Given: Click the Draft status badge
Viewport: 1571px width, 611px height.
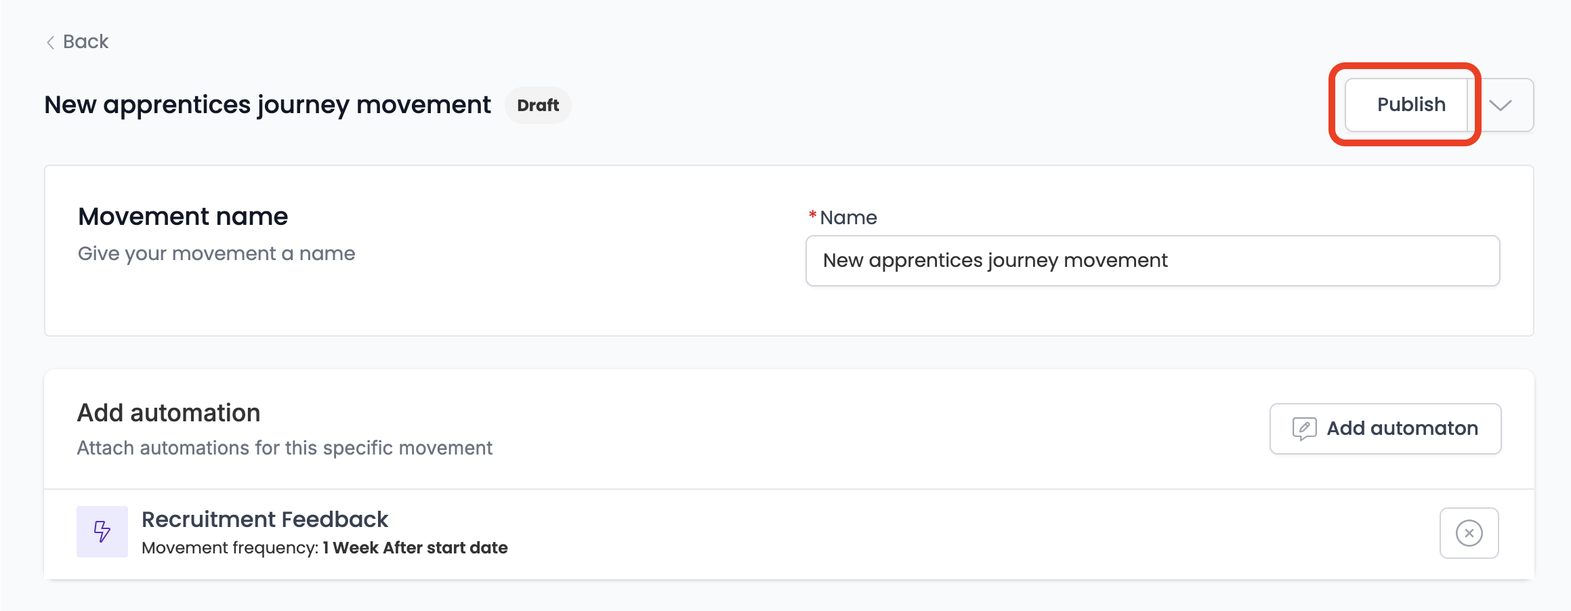Looking at the screenshot, I should 538,105.
